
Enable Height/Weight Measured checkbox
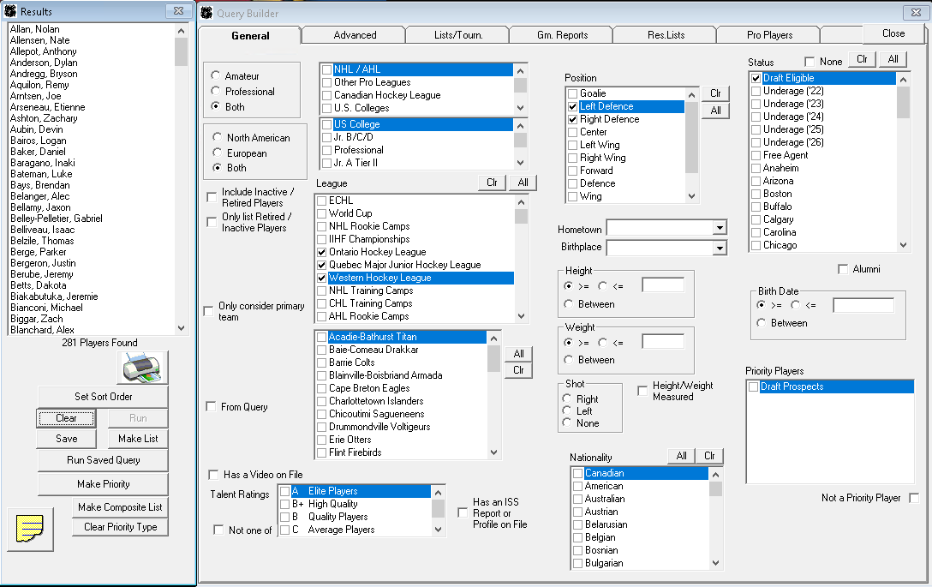pyautogui.click(x=642, y=391)
